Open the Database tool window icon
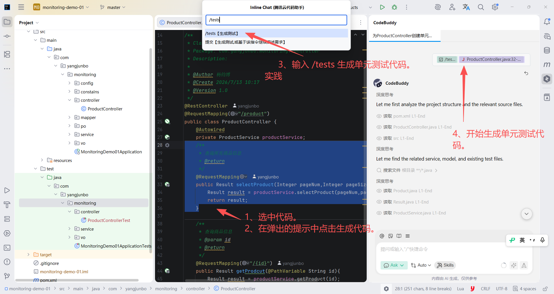The image size is (554, 294). (x=547, y=50)
